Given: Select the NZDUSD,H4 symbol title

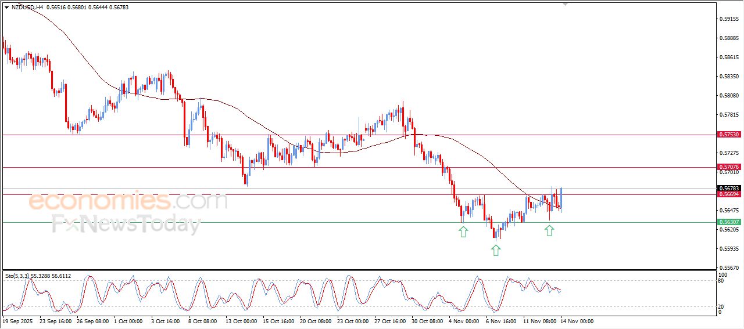Looking at the screenshot, I should 27,8.
